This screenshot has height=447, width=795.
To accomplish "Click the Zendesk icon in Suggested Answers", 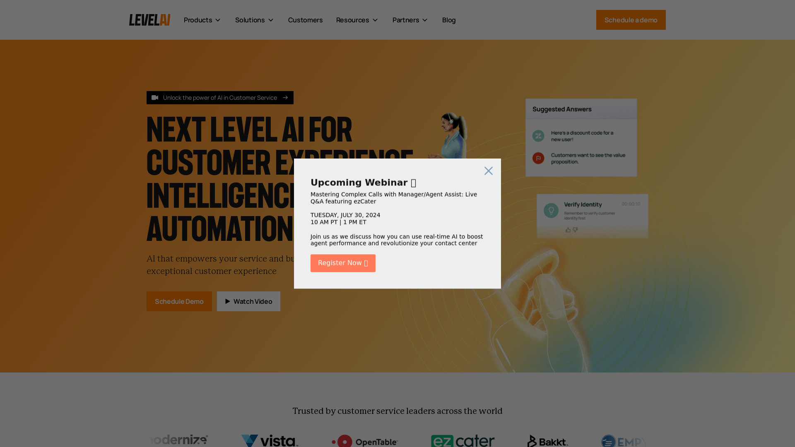I will (538, 136).
